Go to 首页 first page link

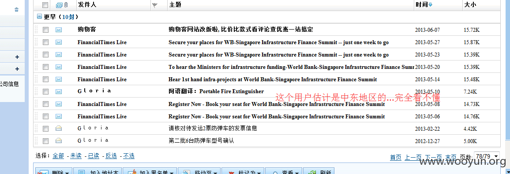pyautogui.click(x=396, y=158)
